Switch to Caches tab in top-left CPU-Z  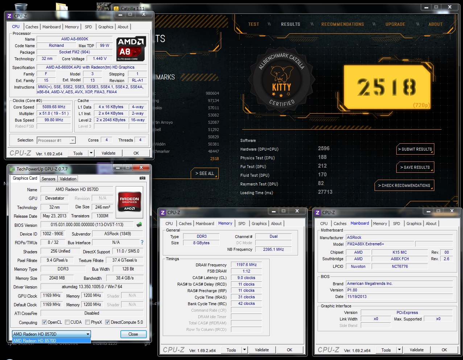tap(32, 27)
